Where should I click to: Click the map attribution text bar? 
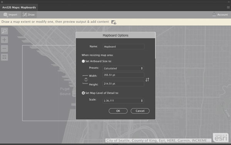click(x=158, y=141)
